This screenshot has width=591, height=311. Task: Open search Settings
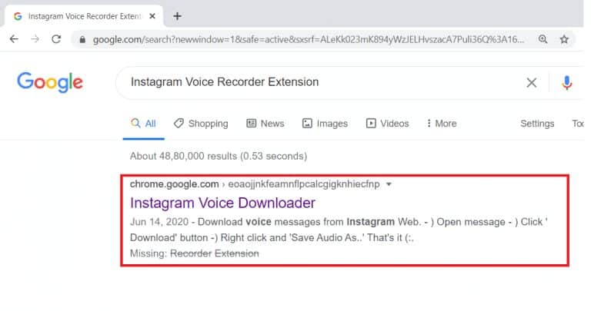pos(537,124)
